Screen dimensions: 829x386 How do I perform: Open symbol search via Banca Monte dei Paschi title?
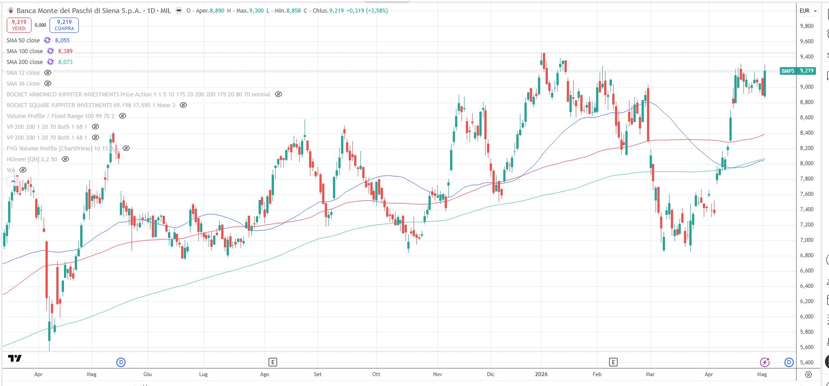[79, 10]
